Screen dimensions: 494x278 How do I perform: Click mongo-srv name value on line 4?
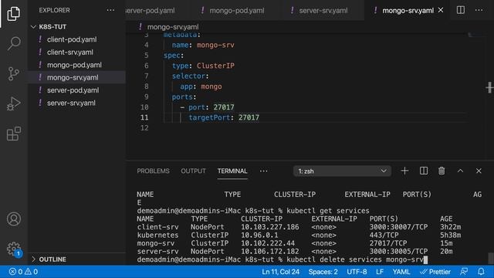(215, 45)
